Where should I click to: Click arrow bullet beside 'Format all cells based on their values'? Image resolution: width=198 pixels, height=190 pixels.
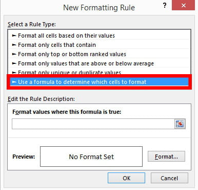(14, 36)
